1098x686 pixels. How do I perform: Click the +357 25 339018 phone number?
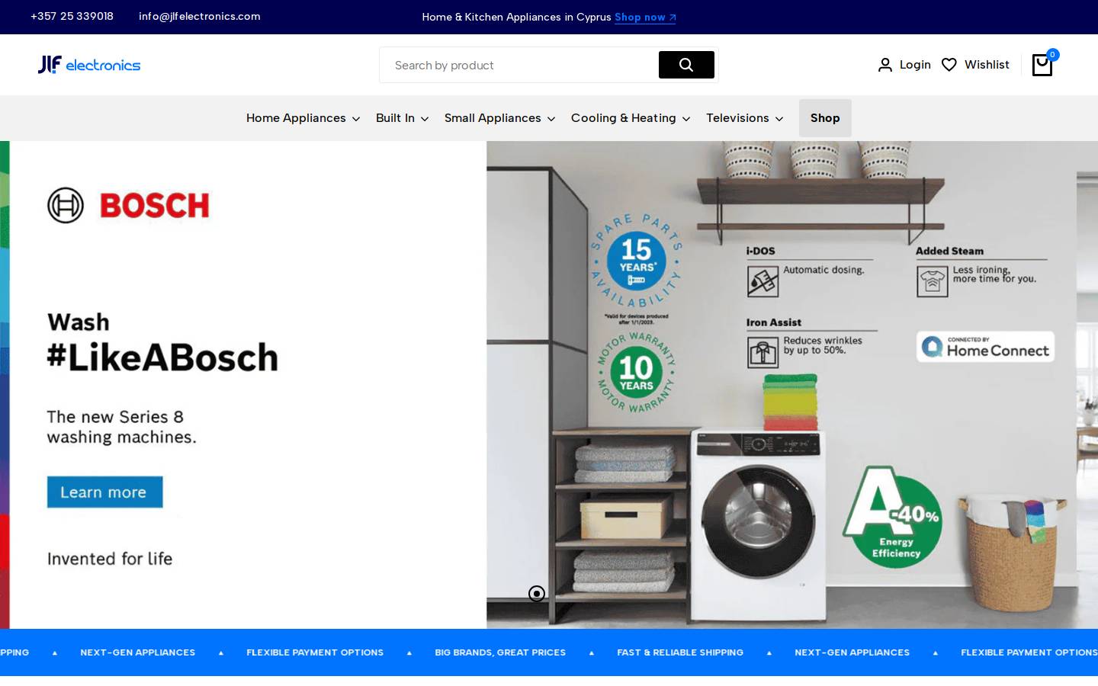click(x=72, y=16)
